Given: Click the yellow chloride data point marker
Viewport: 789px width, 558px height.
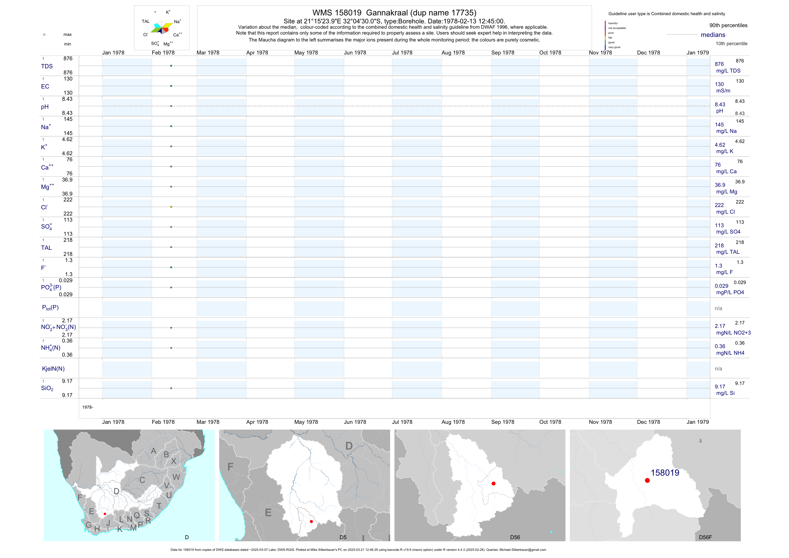Looking at the screenshot, I should coord(171,207).
